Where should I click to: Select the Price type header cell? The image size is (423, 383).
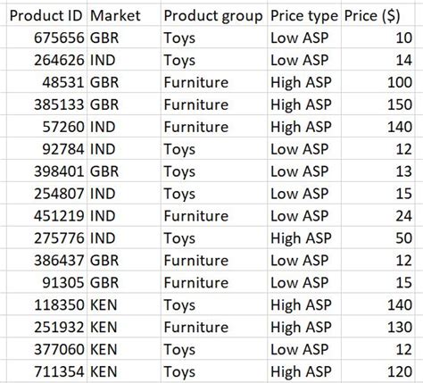[304, 15]
